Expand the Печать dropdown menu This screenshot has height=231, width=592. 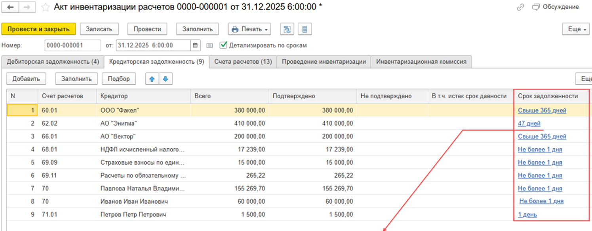coord(249,29)
